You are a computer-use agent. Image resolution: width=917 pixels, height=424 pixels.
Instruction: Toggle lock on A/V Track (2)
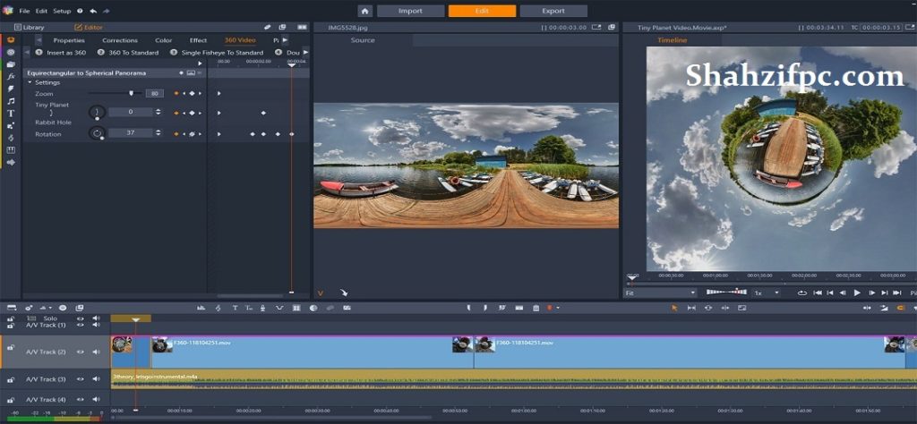(x=11, y=347)
